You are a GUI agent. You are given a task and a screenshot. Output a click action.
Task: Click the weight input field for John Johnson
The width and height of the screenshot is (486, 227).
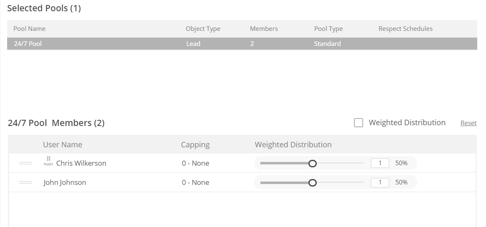click(380, 182)
